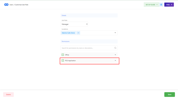178x99 pixels.
Task: Click the +1 additional locations tag
Action: click(x=78, y=33)
